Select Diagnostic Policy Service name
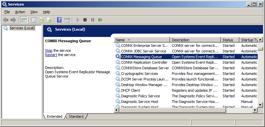Image resolution: width=265 pixels, height=127 pixels. tap(140, 96)
